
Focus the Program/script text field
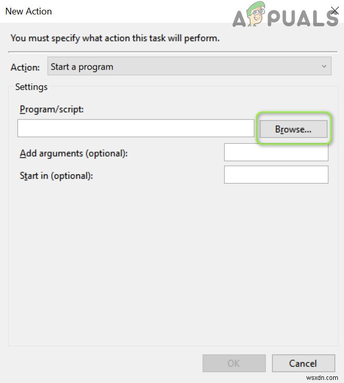coord(136,128)
